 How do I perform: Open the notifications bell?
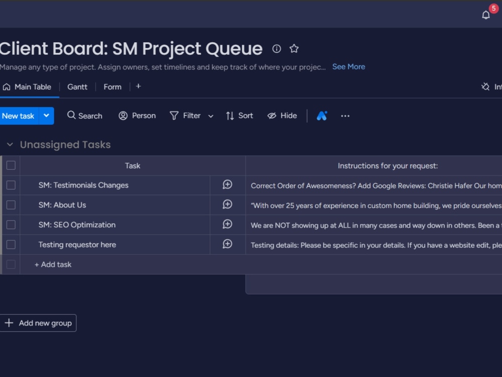click(485, 15)
